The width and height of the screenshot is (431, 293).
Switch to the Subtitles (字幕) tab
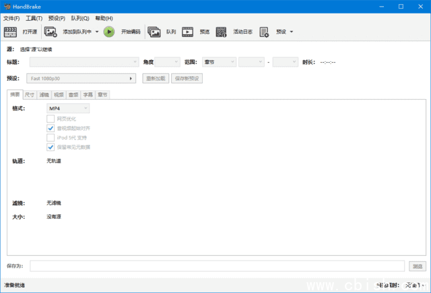tap(88, 95)
